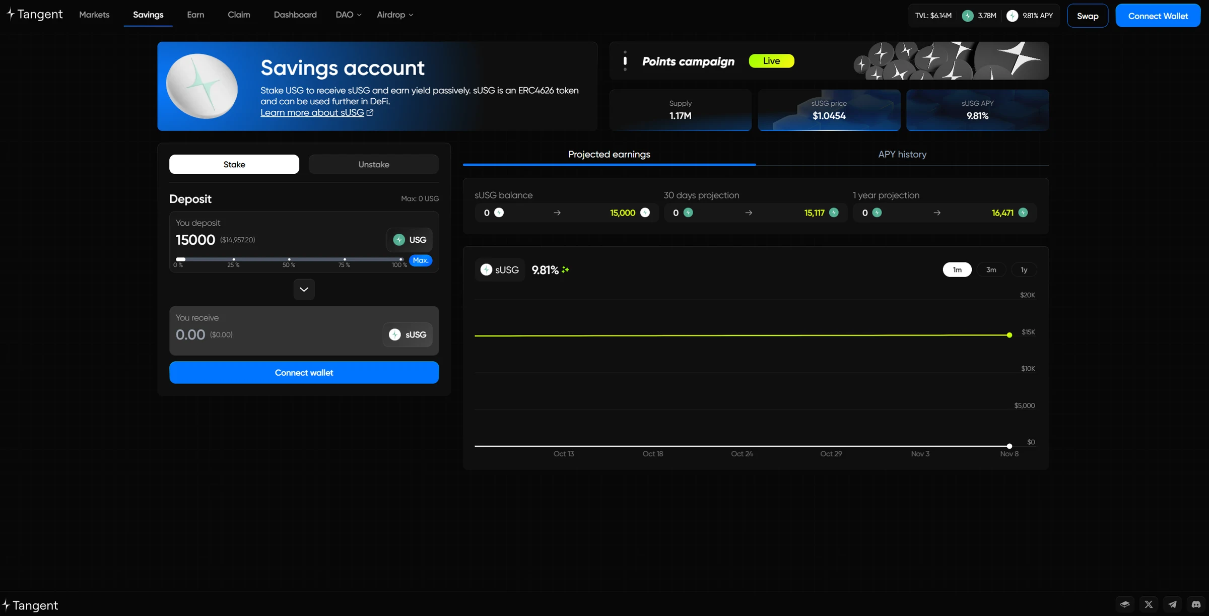Expand the DAO dropdown menu

coord(349,15)
